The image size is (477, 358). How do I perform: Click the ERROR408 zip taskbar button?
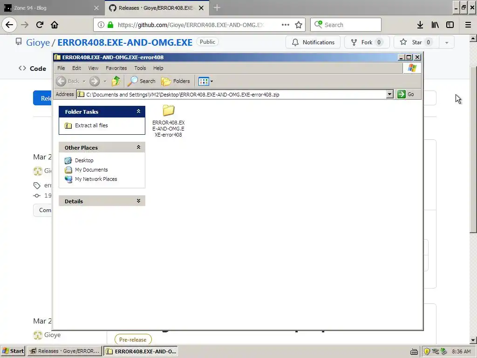point(141,351)
